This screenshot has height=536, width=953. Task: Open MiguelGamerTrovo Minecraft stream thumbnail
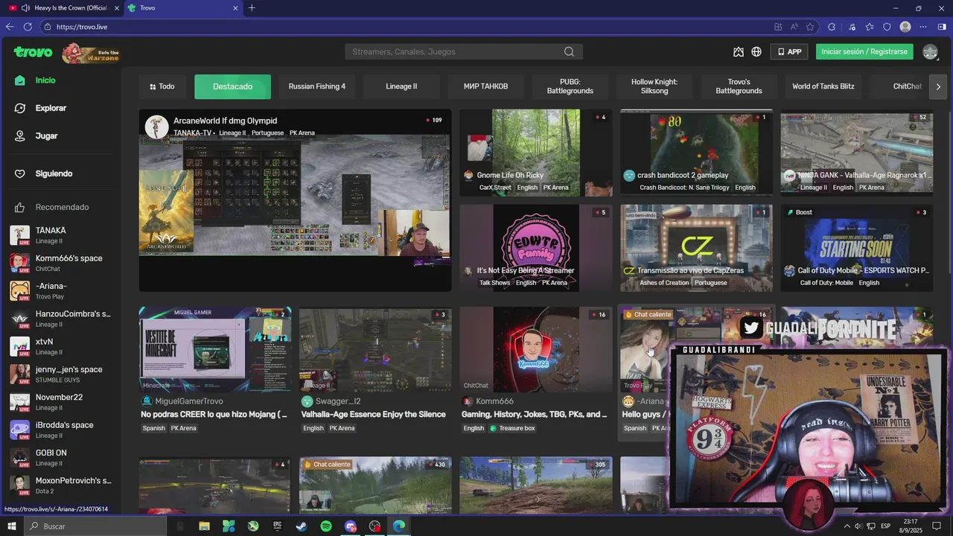tap(215, 349)
